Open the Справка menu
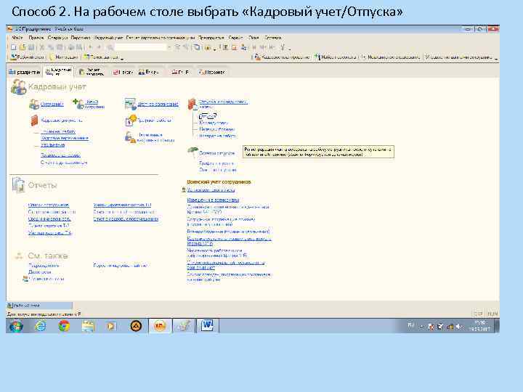The width and height of the screenshot is (523, 392). pyautogui.click(x=273, y=38)
